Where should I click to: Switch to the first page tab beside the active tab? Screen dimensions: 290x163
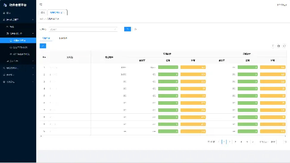(43, 13)
